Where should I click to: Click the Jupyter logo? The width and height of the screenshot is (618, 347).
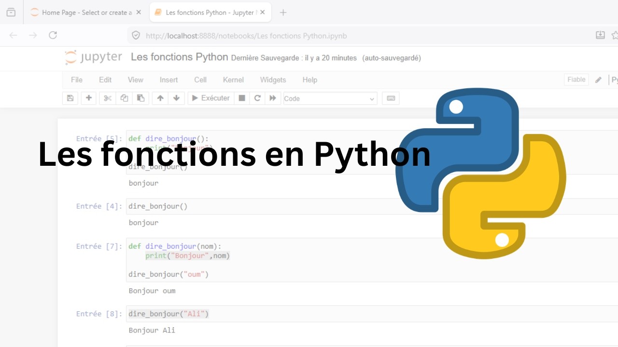94,57
